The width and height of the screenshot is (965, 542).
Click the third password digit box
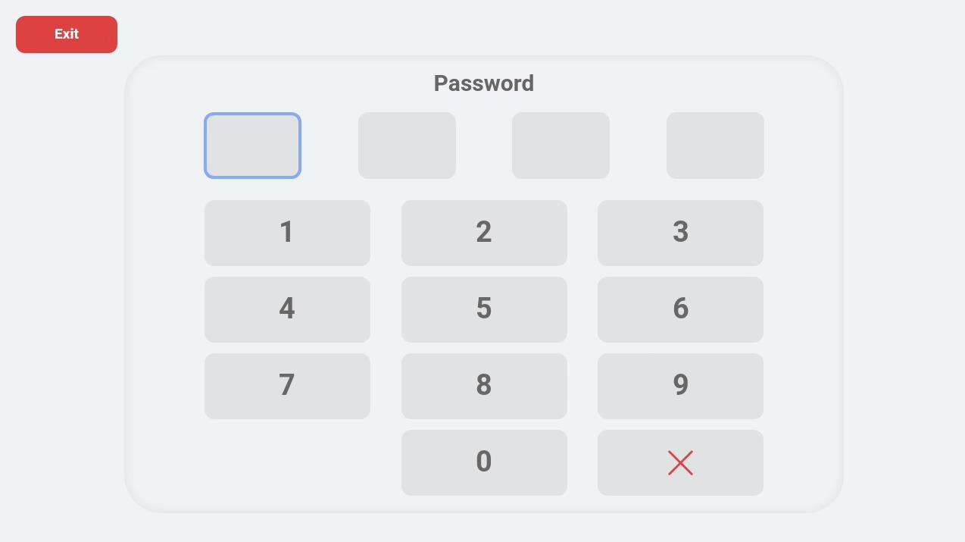(x=561, y=146)
